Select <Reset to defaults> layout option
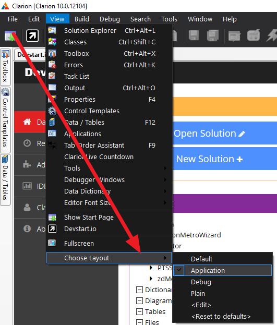 point(223,316)
